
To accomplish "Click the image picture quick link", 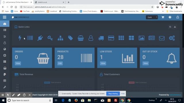I will (x=141, y=38).
